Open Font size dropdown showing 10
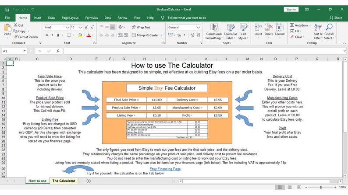Screen dimensions: 348x195 tap(81, 27)
